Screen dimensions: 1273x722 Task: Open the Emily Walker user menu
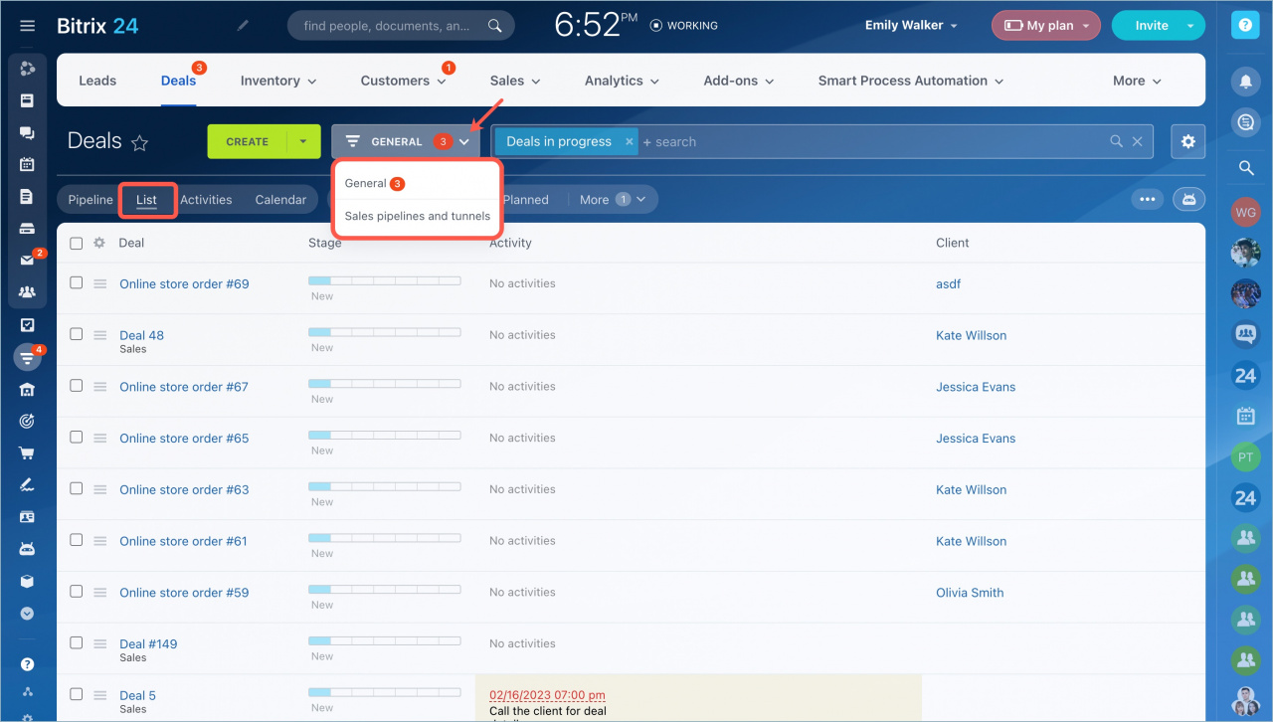(x=911, y=26)
